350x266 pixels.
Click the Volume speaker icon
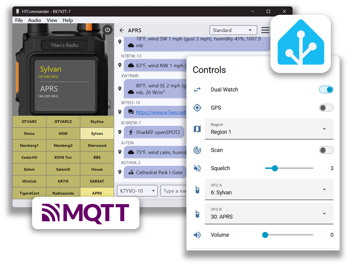(197, 235)
